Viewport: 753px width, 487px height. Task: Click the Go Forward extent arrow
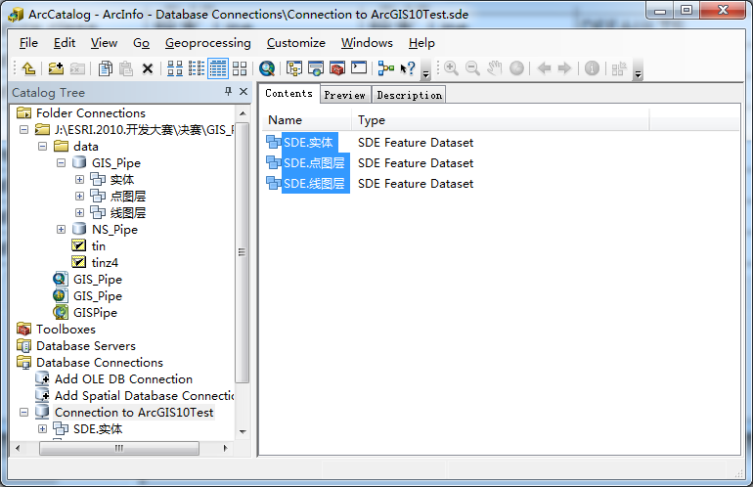(565, 68)
